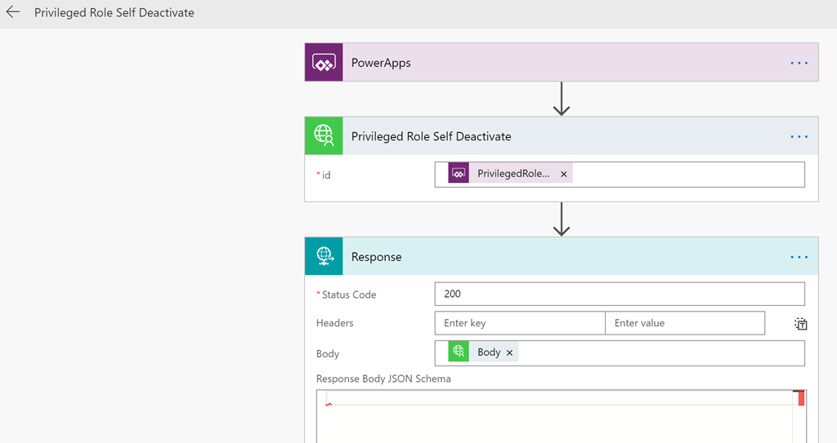The height and width of the screenshot is (443, 837).
Task: Click the PowerApps trigger icon
Action: [x=324, y=62]
